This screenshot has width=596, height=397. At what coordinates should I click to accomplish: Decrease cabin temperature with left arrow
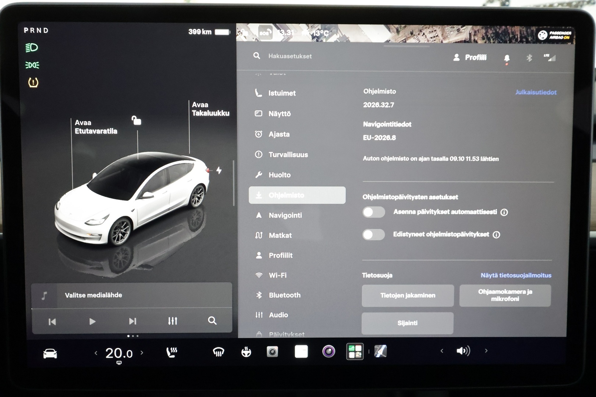tap(96, 353)
